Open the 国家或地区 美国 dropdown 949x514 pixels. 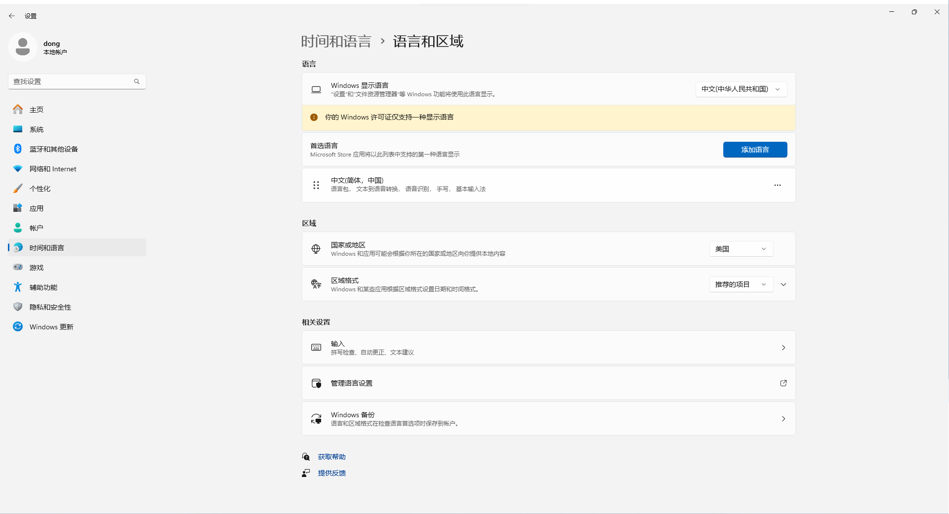pos(741,249)
